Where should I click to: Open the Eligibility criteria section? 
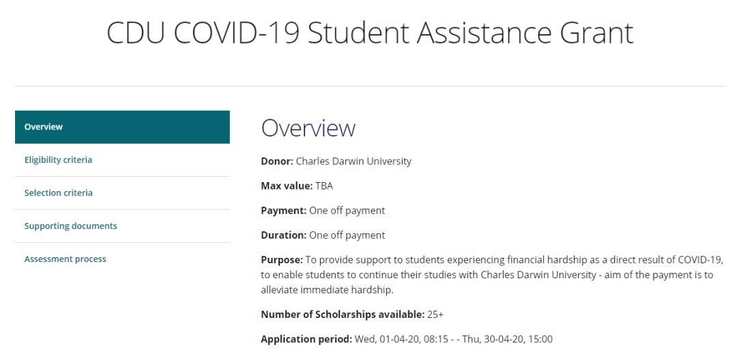coord(122,160)
